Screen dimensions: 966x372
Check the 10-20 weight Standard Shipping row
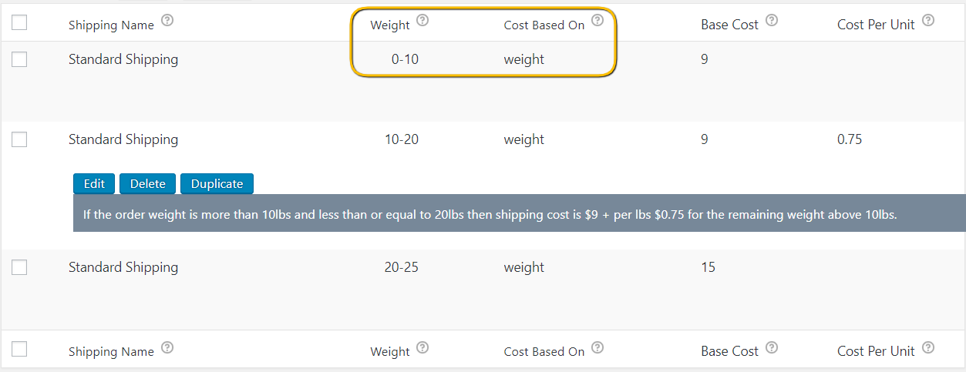[x=19, y=139]
